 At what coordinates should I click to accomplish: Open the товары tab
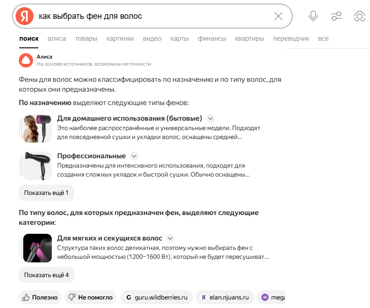86,38
